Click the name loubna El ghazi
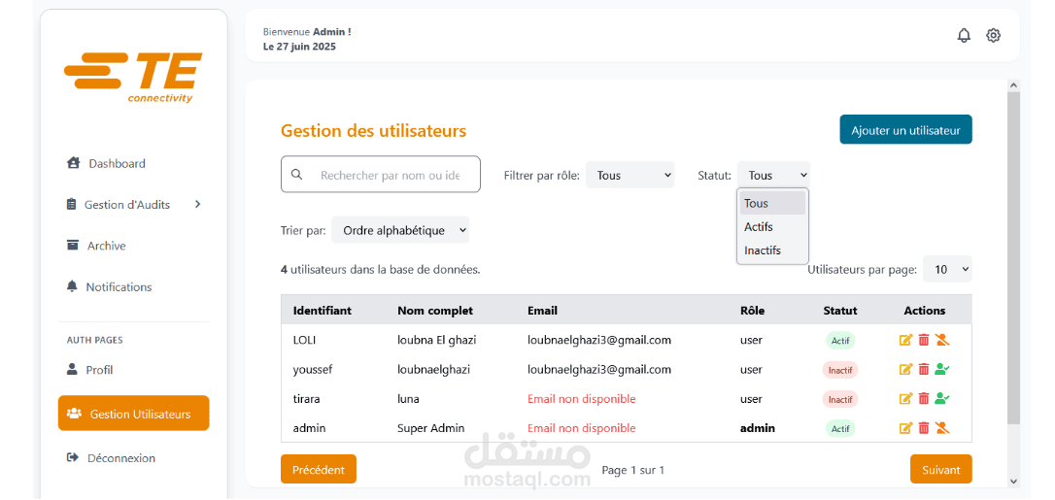The height and width of the screenshot is (500, 1055). pos(436,340)
